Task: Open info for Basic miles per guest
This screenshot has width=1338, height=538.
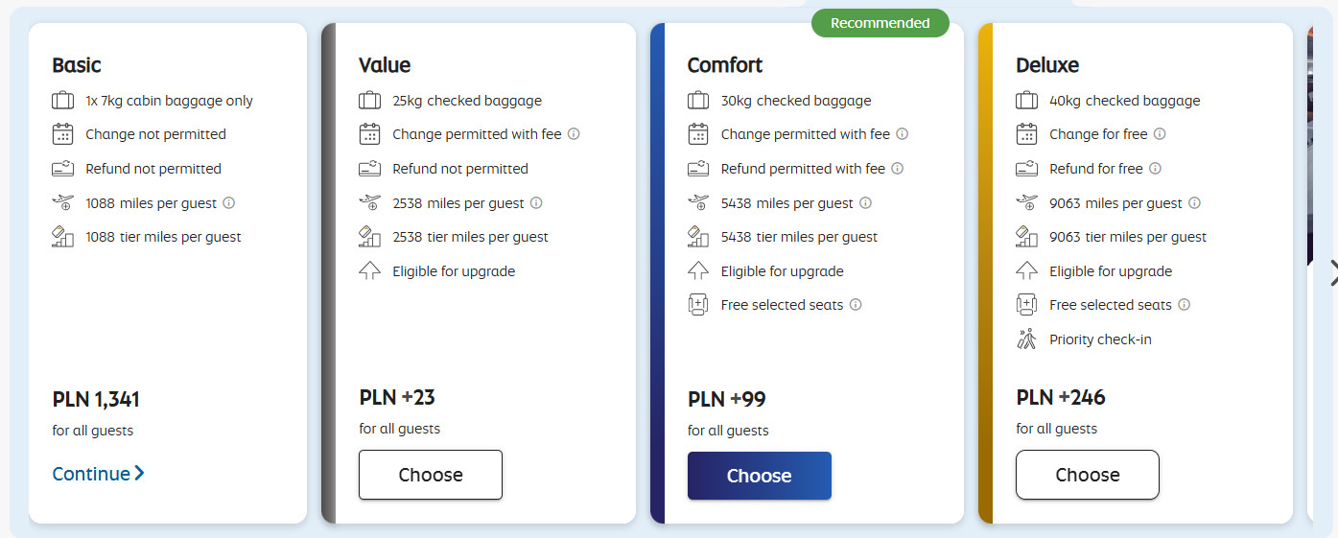Action: click(x=229, y=203)
